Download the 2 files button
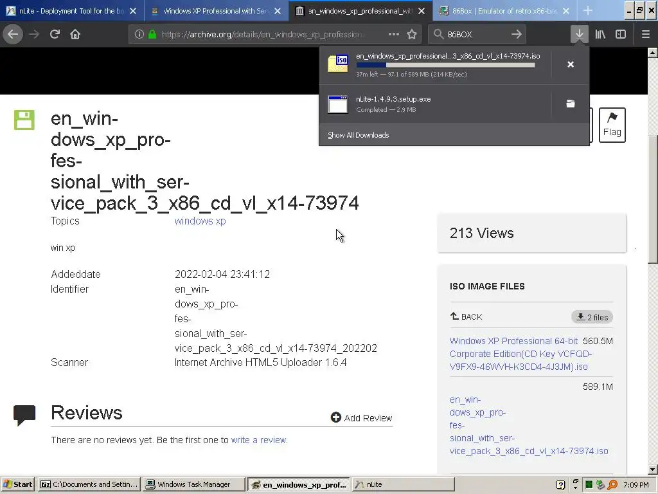The width and height of the screenshot is (658, 494). click(592, 317)
